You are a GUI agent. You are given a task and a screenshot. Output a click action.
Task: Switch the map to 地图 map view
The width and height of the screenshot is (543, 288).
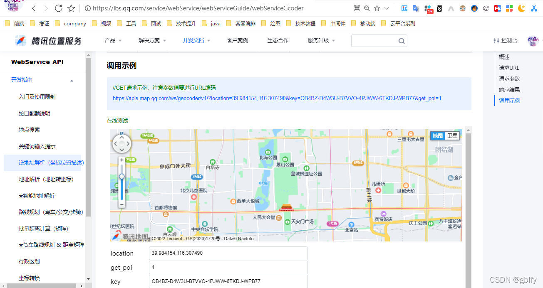click(x=438, y=135)
